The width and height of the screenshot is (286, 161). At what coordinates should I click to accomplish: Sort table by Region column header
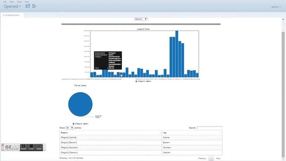pyautogui.click(x=110, y=133)
